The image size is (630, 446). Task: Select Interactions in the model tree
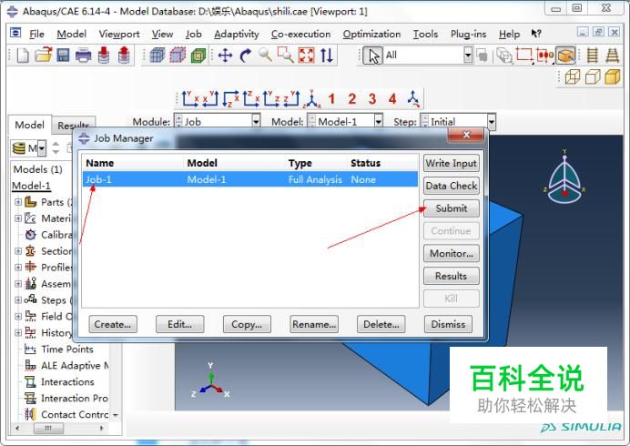coord(67,381)
